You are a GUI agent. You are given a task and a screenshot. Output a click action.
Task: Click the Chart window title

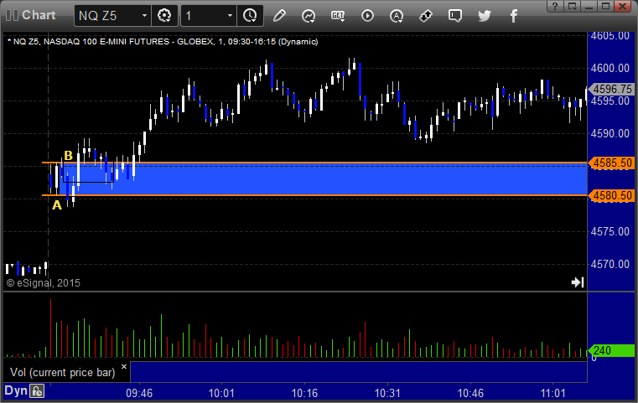tap(39, 15)
